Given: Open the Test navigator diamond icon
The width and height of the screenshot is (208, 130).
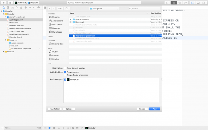Looking at the screenshot, I should (x=26, y=8).
